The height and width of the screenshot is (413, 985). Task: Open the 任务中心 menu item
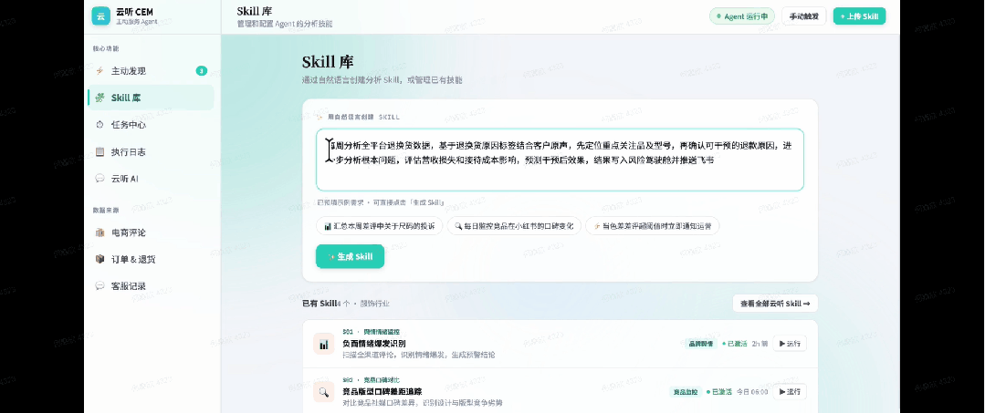(x=128, y=125)
